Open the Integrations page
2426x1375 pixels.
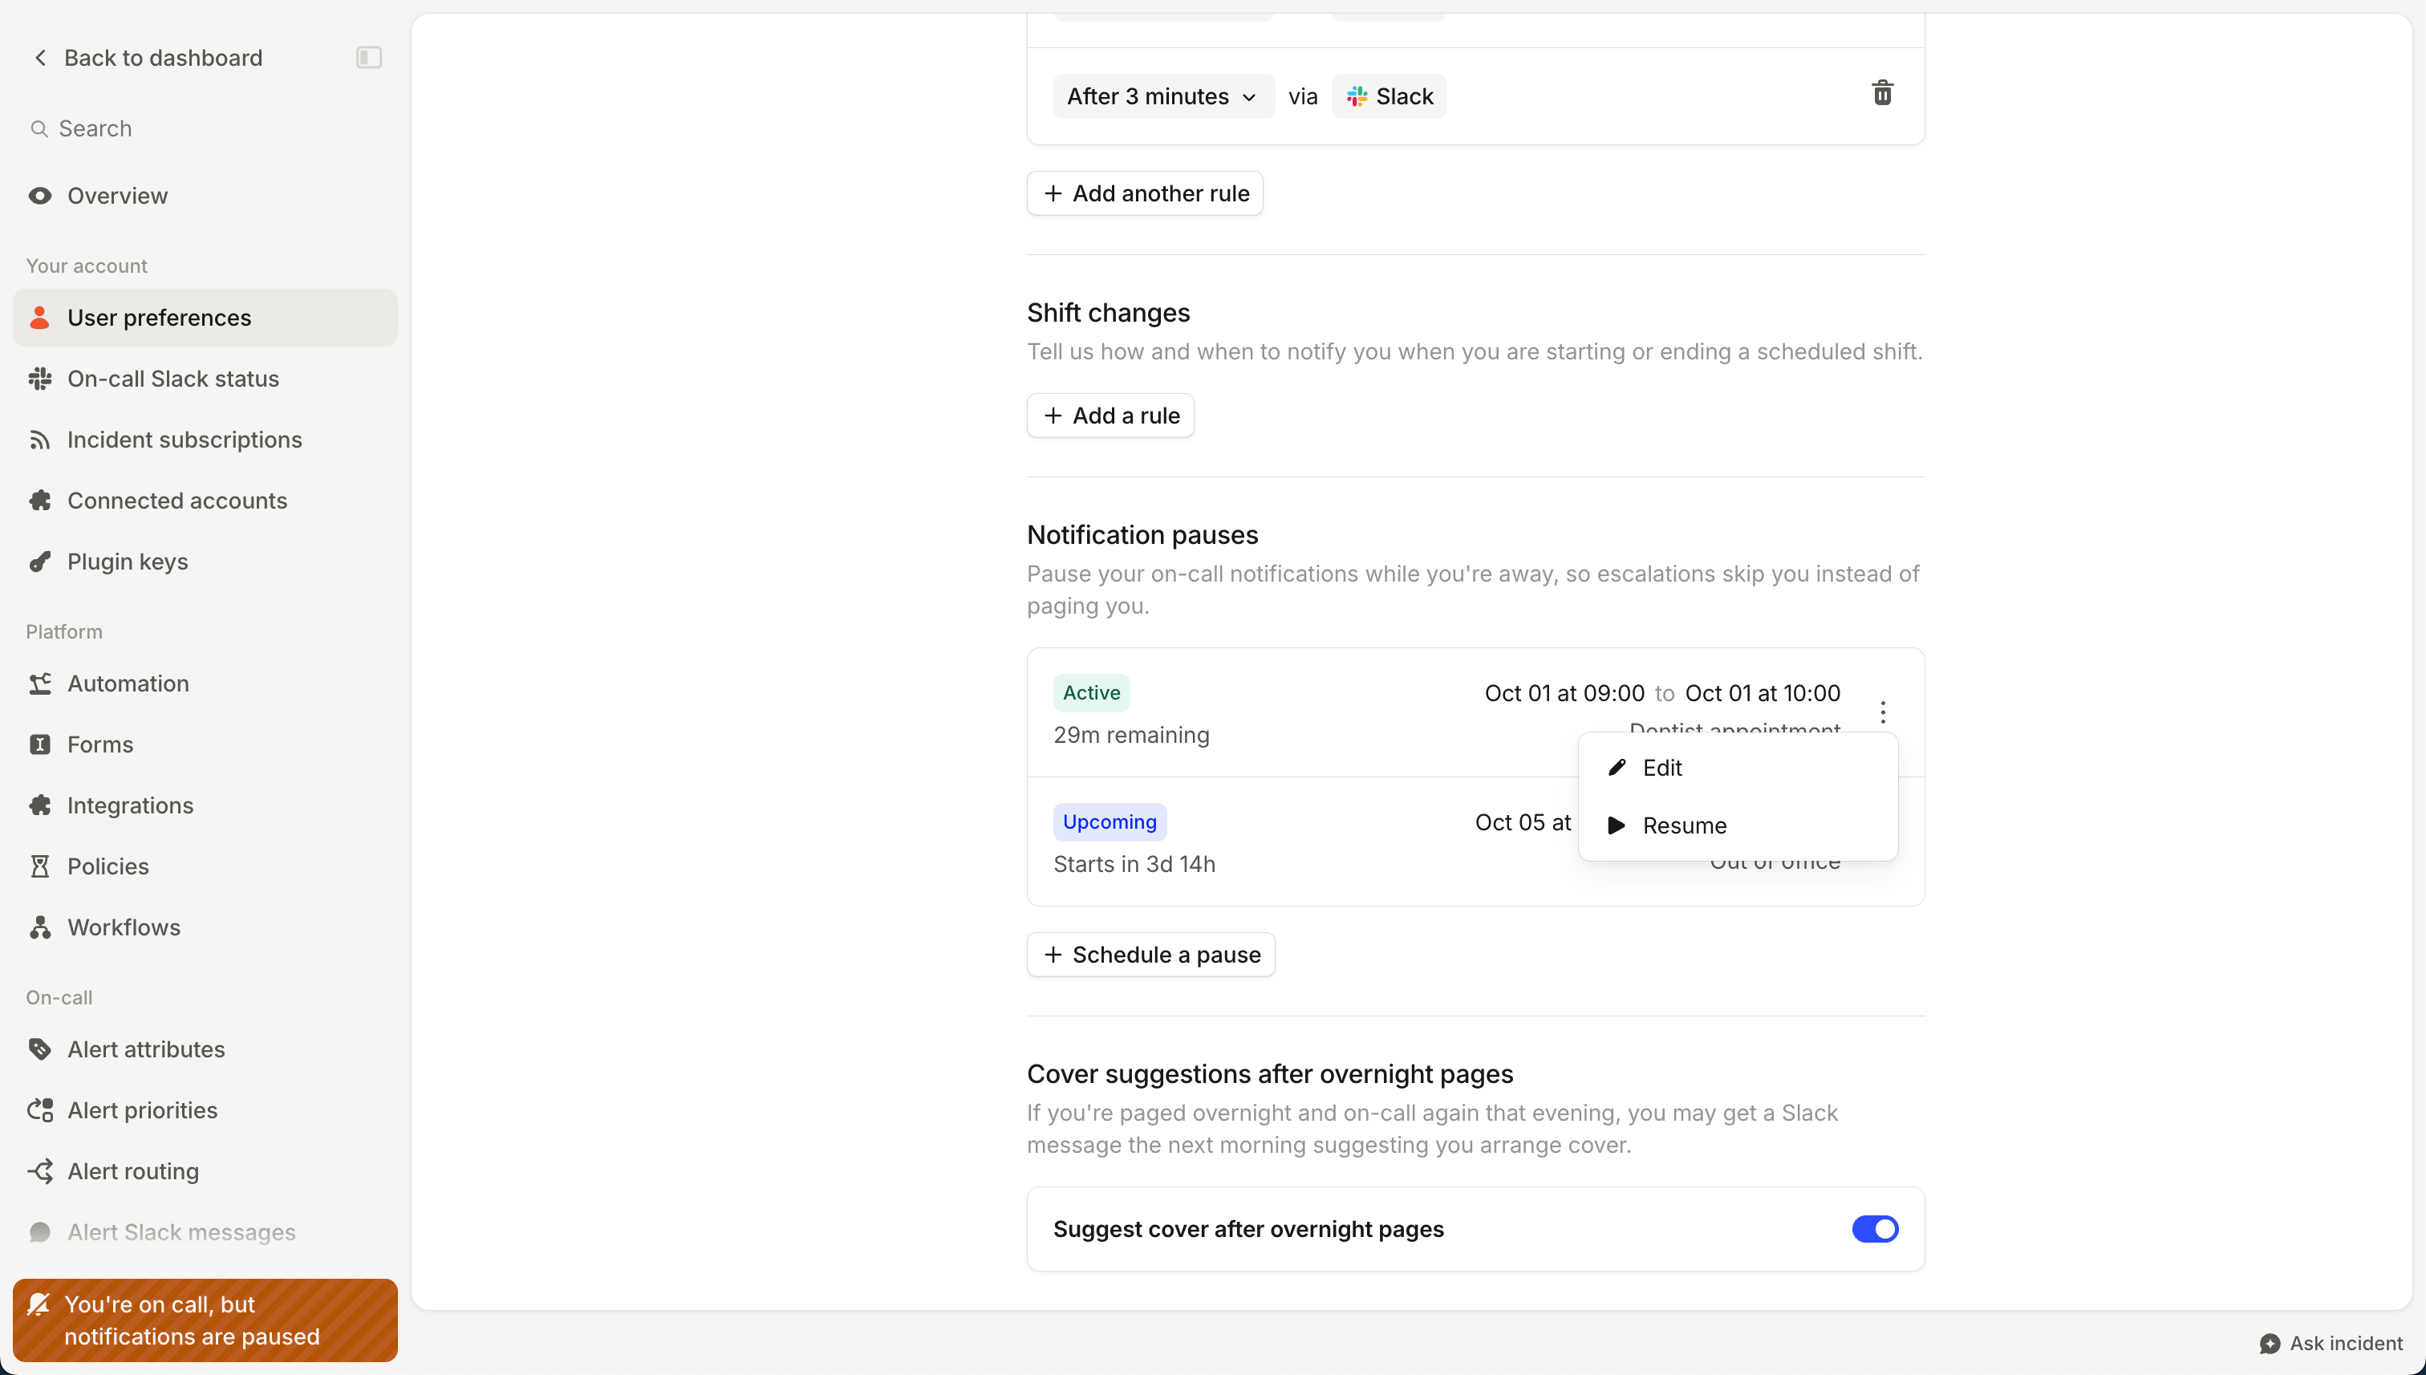[x=205, y=805]
